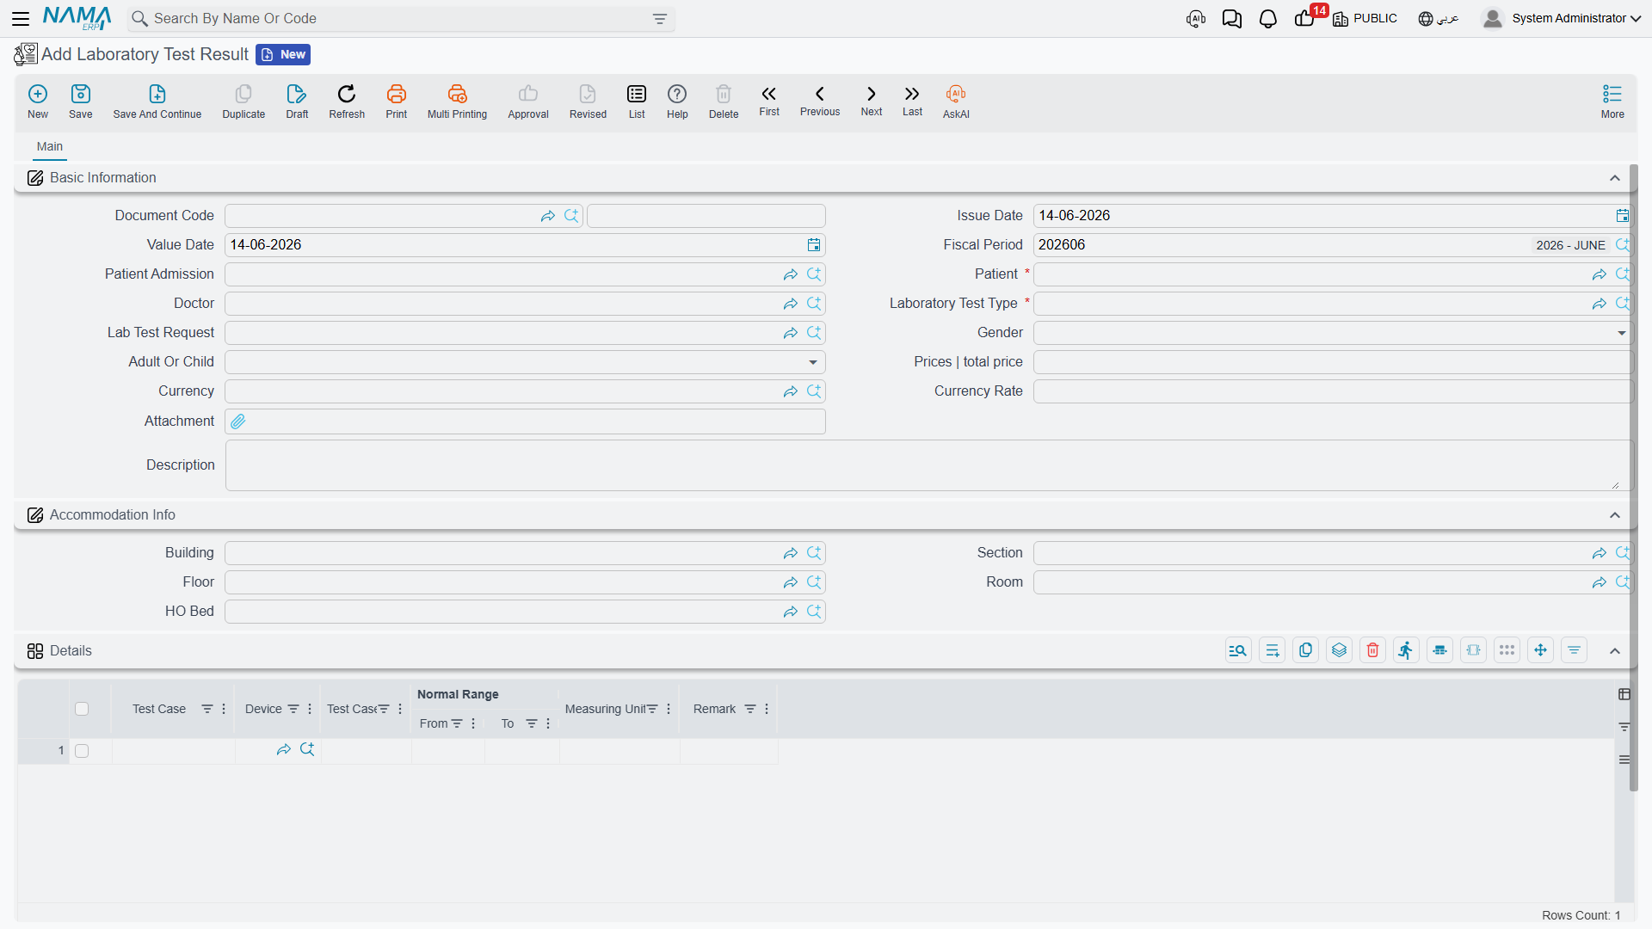Screen dimensions: 1652x929
Task: Click the Save toolbar icon
Action: coord(81,94)
